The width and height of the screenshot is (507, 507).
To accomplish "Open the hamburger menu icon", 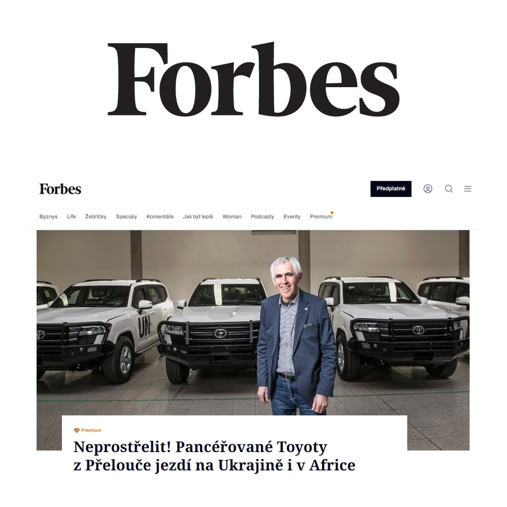I will pos(467,189).
